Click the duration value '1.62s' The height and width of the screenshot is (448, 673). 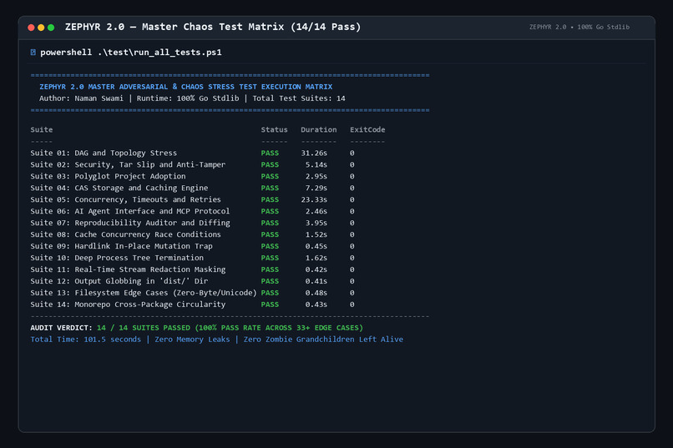[316, 258]
